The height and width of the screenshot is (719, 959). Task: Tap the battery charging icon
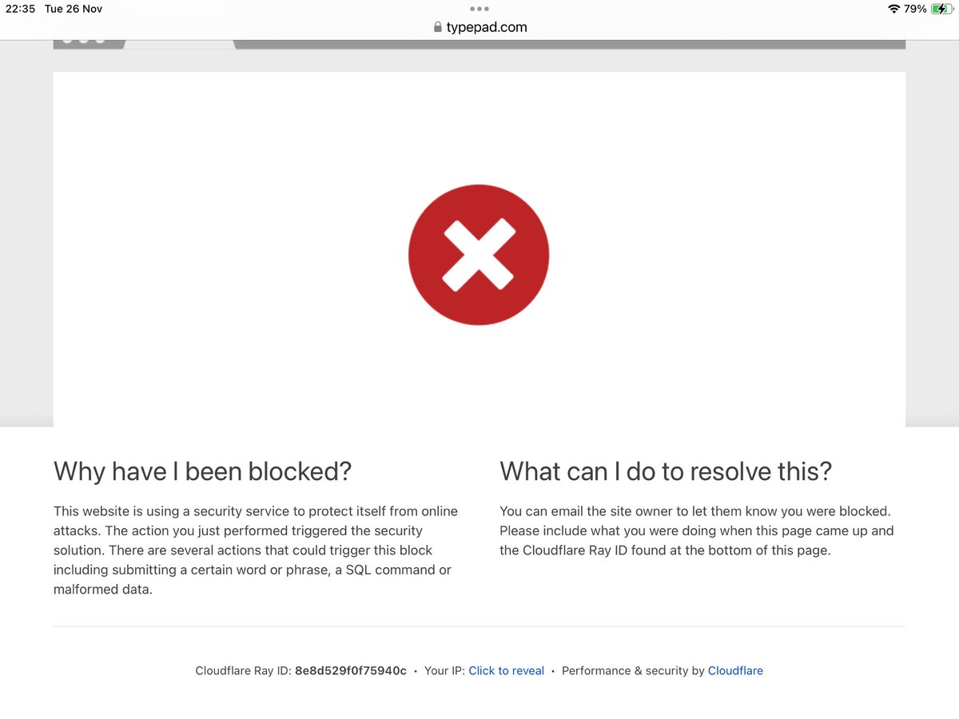[941, 9]
